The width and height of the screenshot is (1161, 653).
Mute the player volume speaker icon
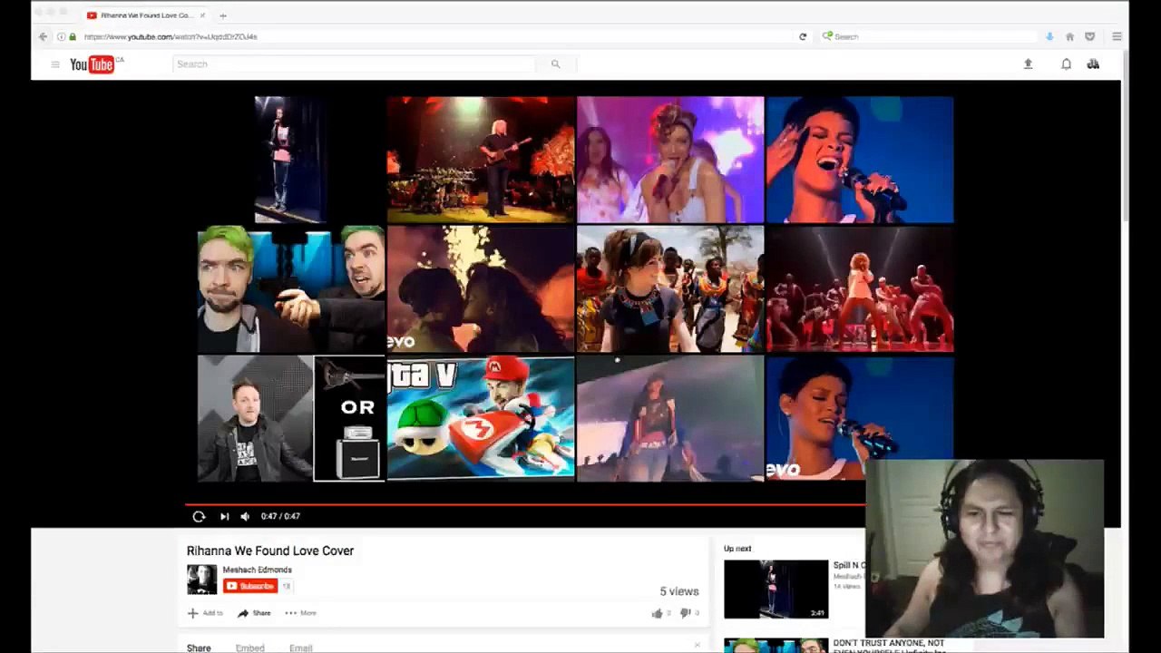[x=245, y=517]
